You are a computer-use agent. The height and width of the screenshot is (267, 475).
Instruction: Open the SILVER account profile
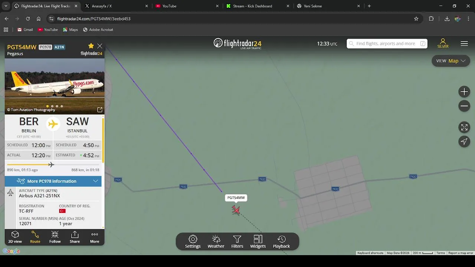443,43
